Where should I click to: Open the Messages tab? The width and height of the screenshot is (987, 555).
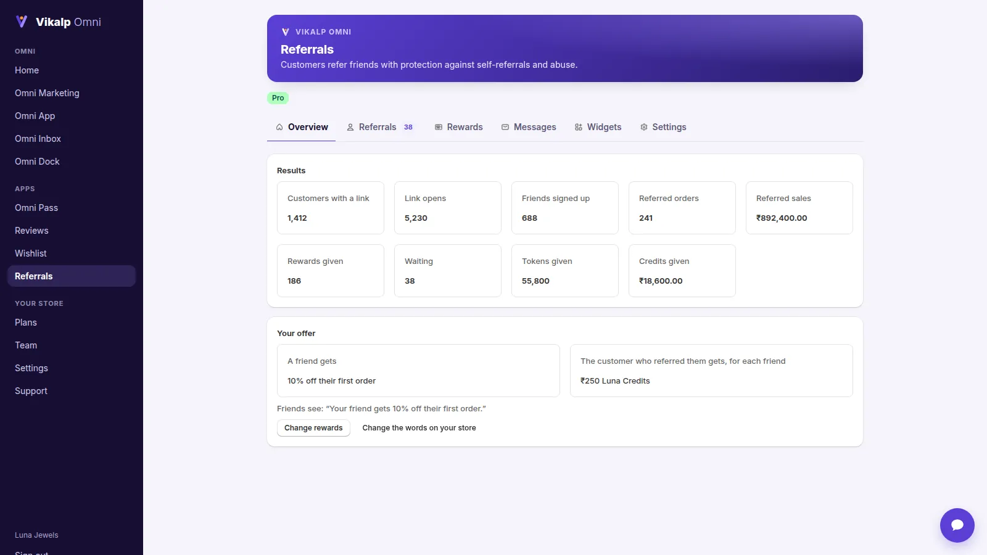click(x=529, y=127)
